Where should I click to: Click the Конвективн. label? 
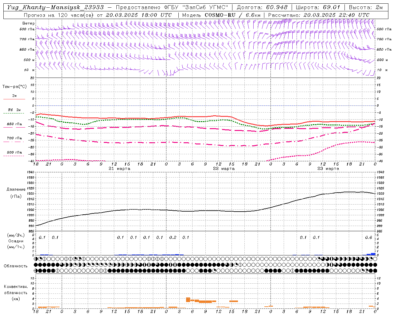pyautogui.click(x=16, y=287)
